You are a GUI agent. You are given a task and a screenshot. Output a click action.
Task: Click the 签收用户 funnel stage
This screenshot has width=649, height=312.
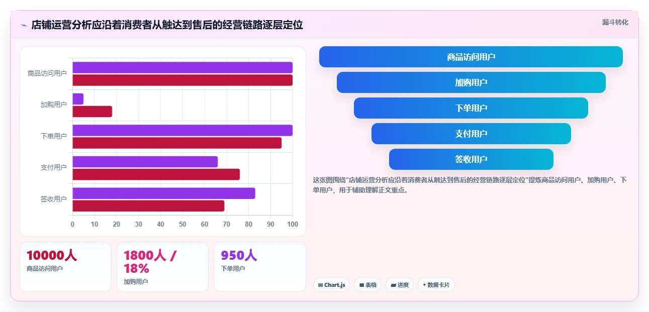tap(471, 159)
